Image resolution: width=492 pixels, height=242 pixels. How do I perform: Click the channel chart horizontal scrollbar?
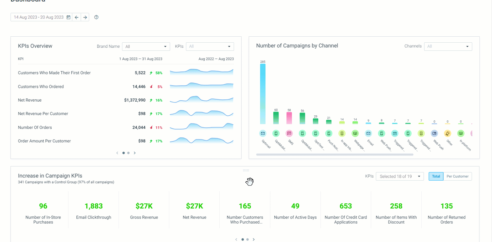(x=335, y=155)
